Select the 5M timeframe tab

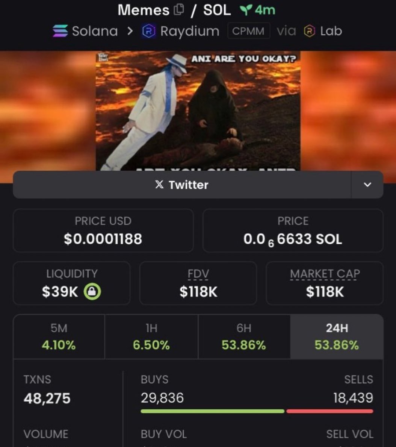(x=59, y=337)
